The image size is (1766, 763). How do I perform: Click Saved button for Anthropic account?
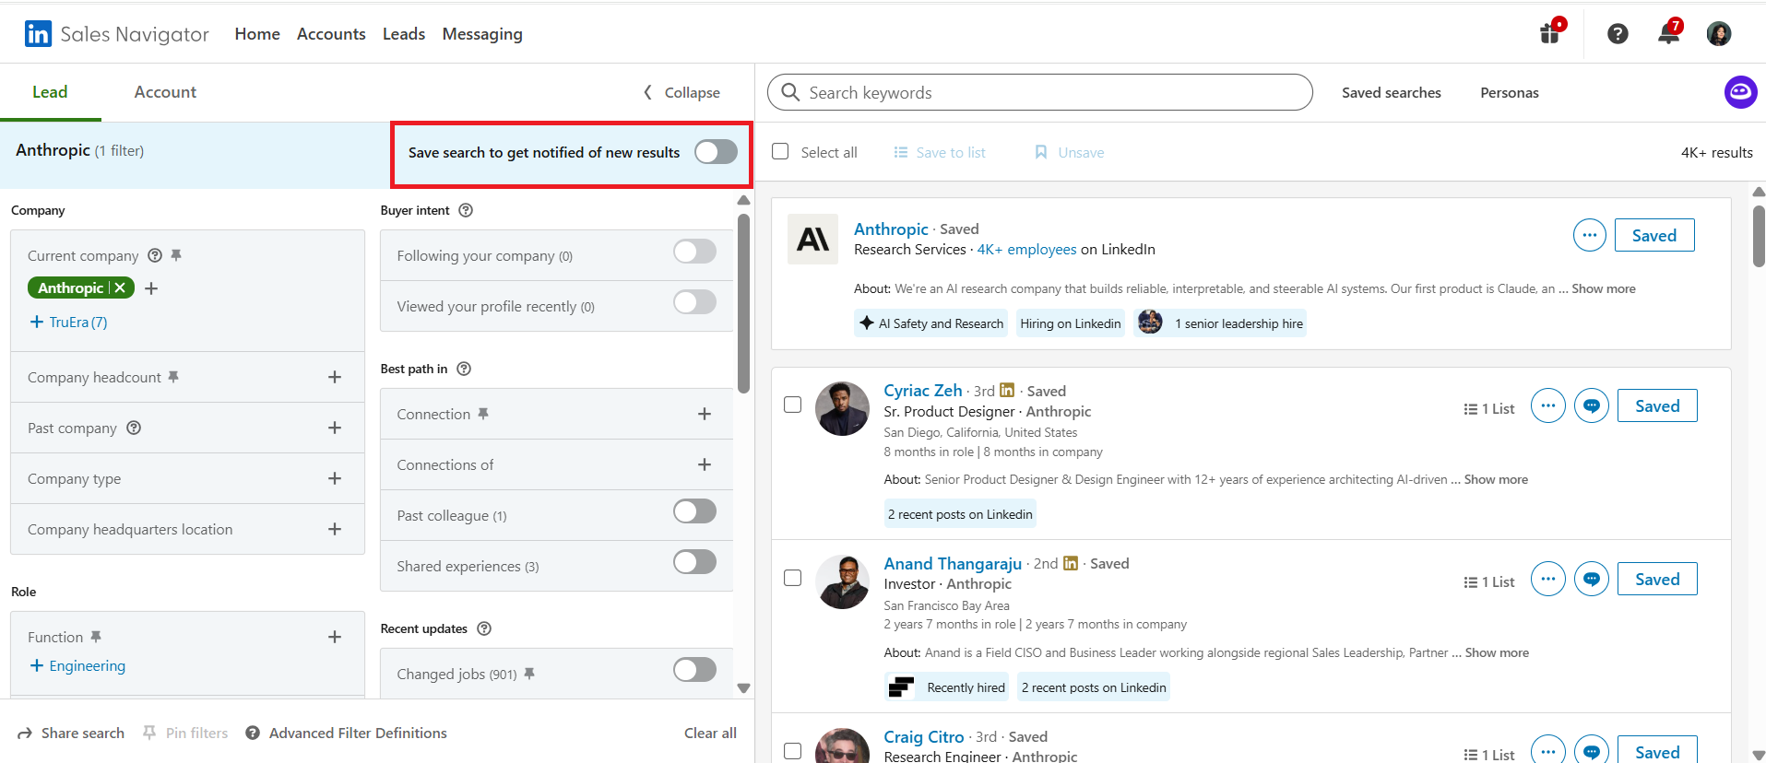pos(1654,235)
